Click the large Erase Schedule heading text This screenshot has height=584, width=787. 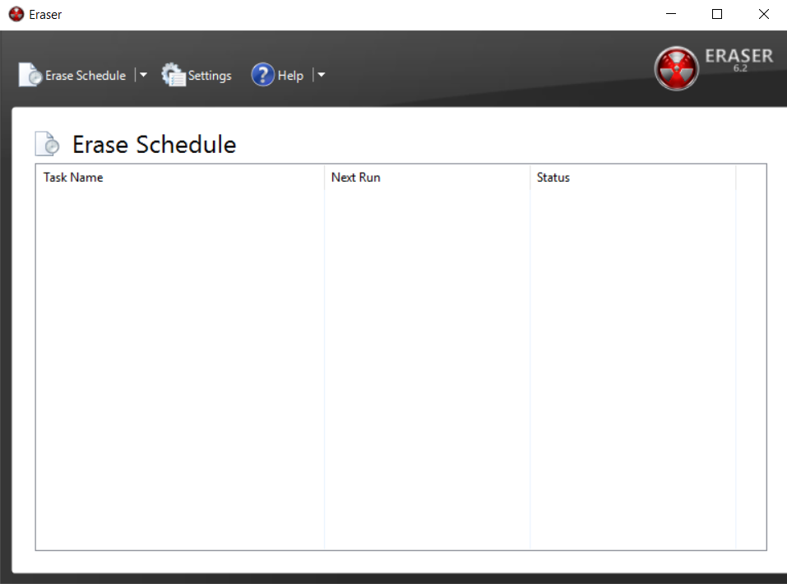tap(154, 145)
